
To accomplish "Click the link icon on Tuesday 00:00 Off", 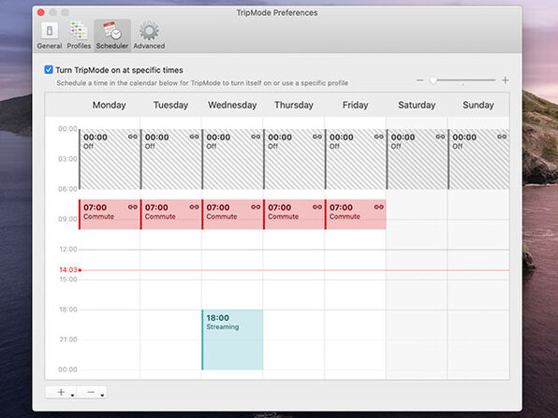I will pos(195,137).
